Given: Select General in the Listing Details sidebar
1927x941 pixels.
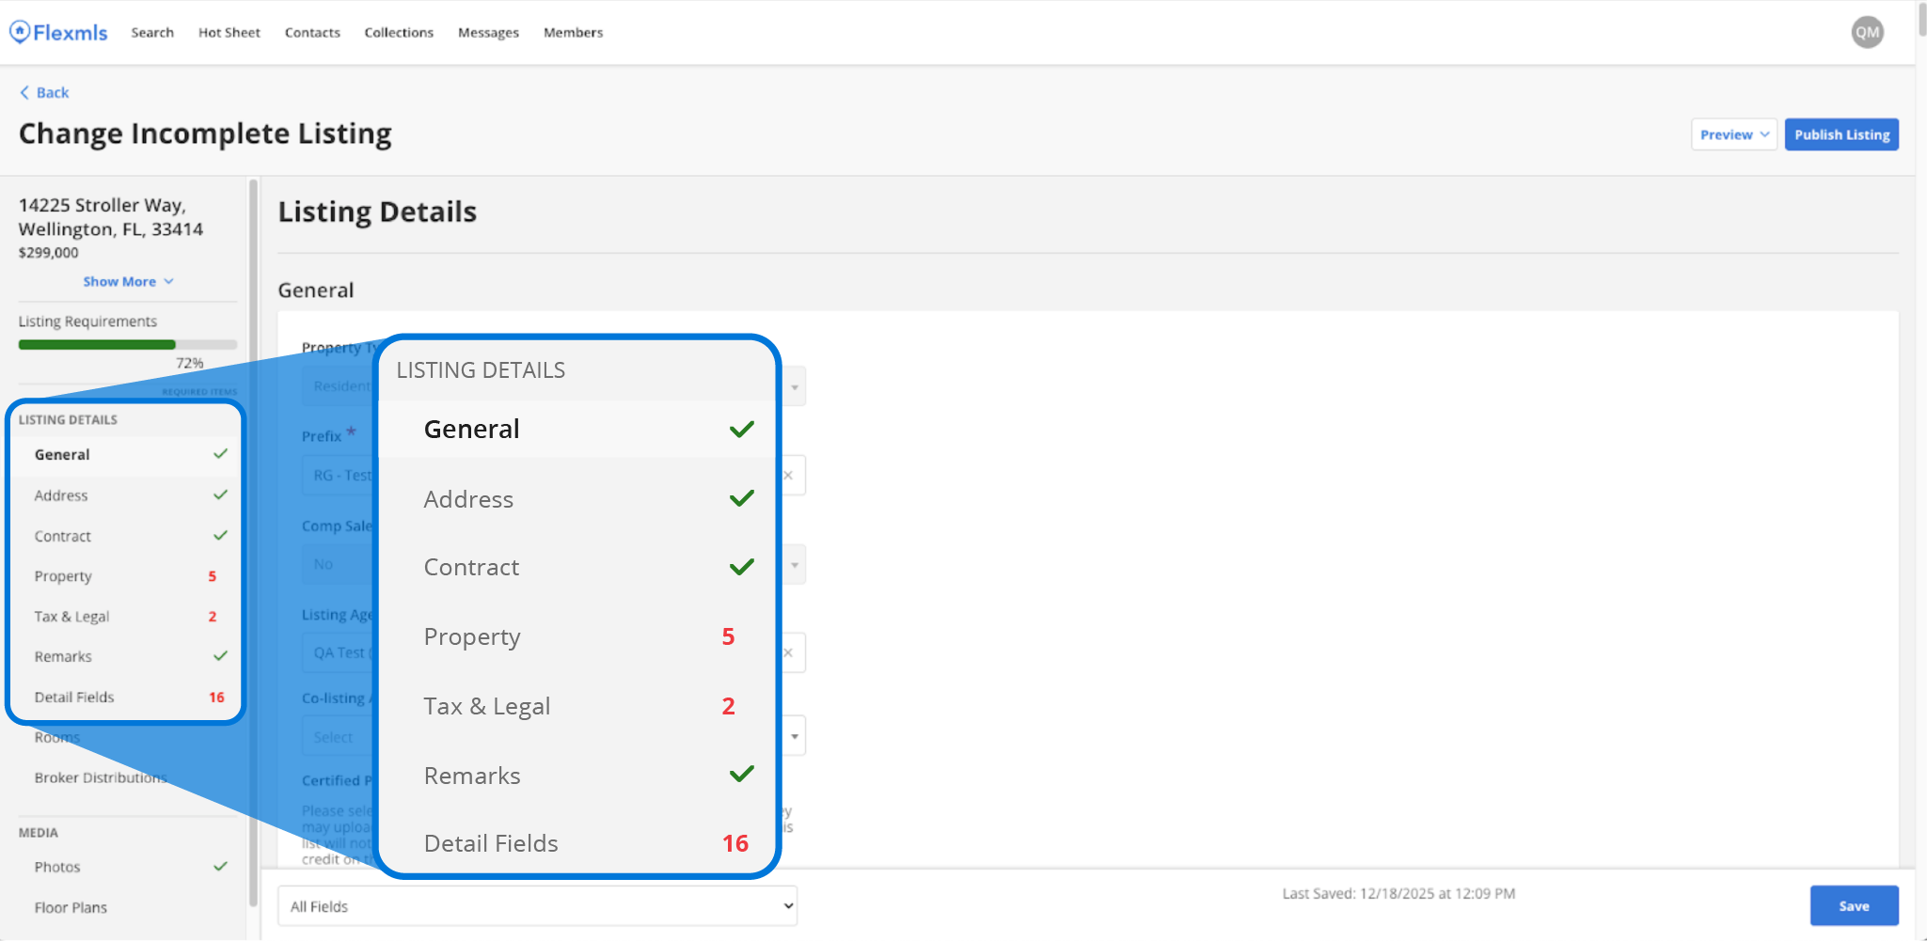Looking at the screenshot, I should 126,455.
